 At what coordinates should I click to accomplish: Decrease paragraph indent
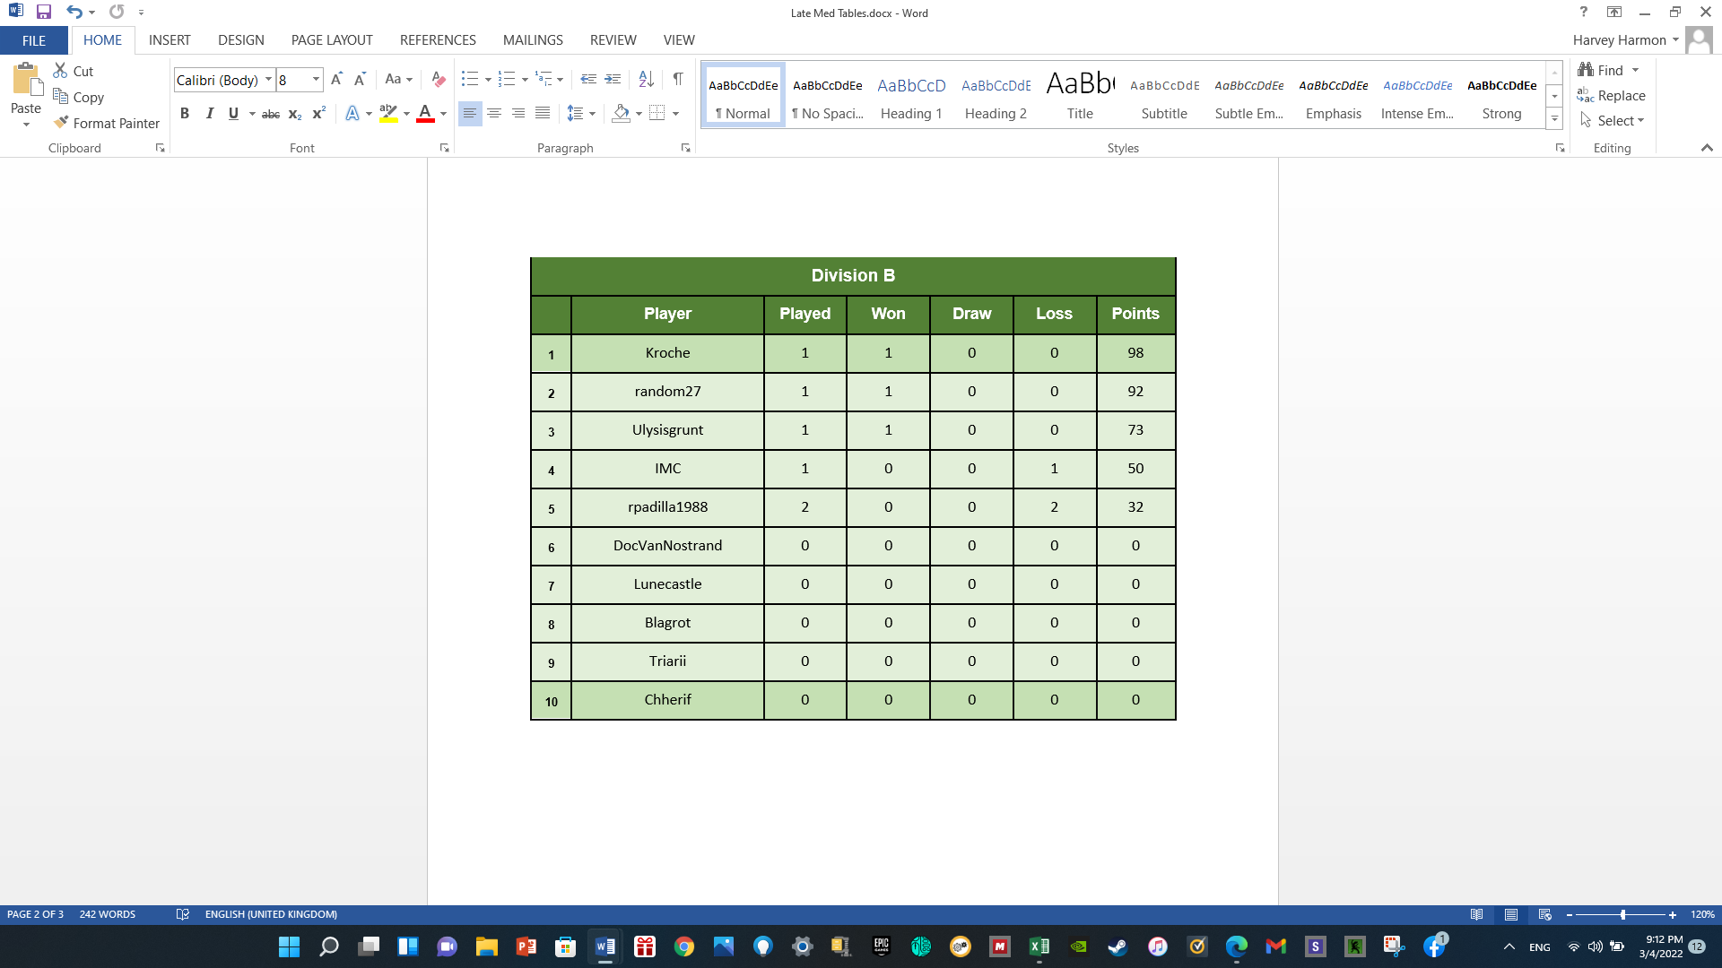coord(588,80)
